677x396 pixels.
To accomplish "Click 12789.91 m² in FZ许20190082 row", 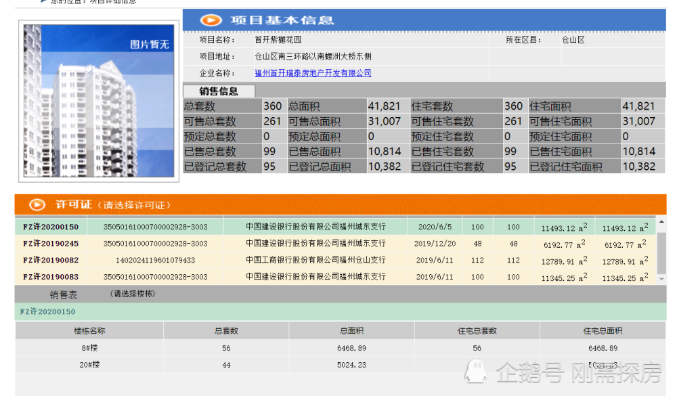I will [x=564, y=261].
